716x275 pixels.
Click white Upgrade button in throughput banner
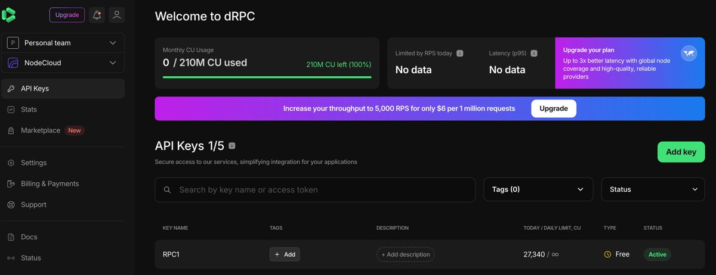[554, 109]
